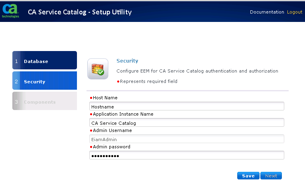Click the Host Name input field
Image resolution: width=305 pixels, height=185 pixels.
(187, 106)
